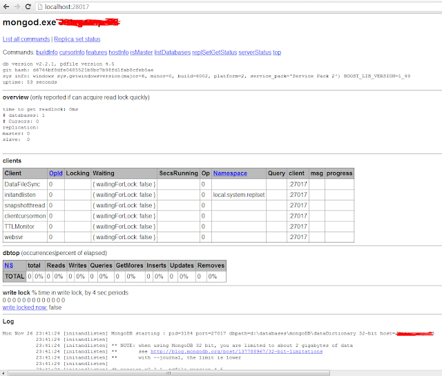
Task: Click the uptime: 53 seconds line
Action: [30, 82]
